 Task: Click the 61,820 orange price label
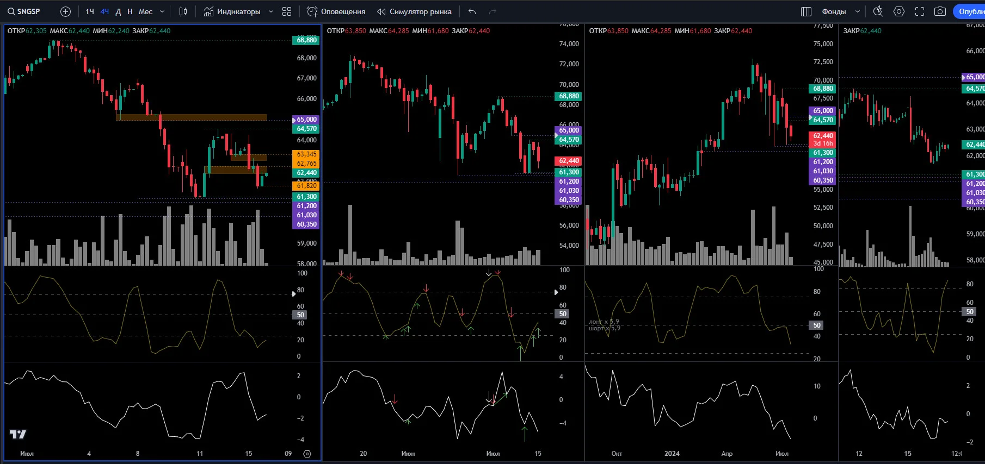[306, 186]
